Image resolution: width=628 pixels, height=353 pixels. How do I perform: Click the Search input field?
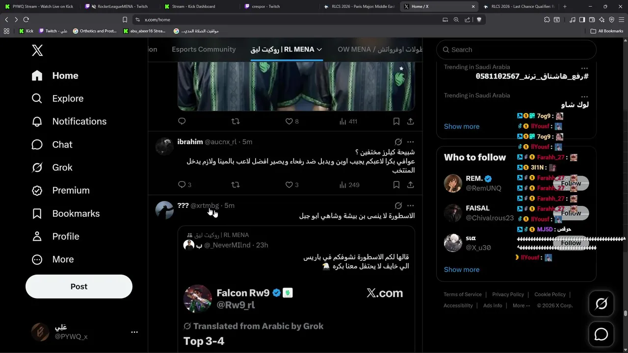point(516,50)
